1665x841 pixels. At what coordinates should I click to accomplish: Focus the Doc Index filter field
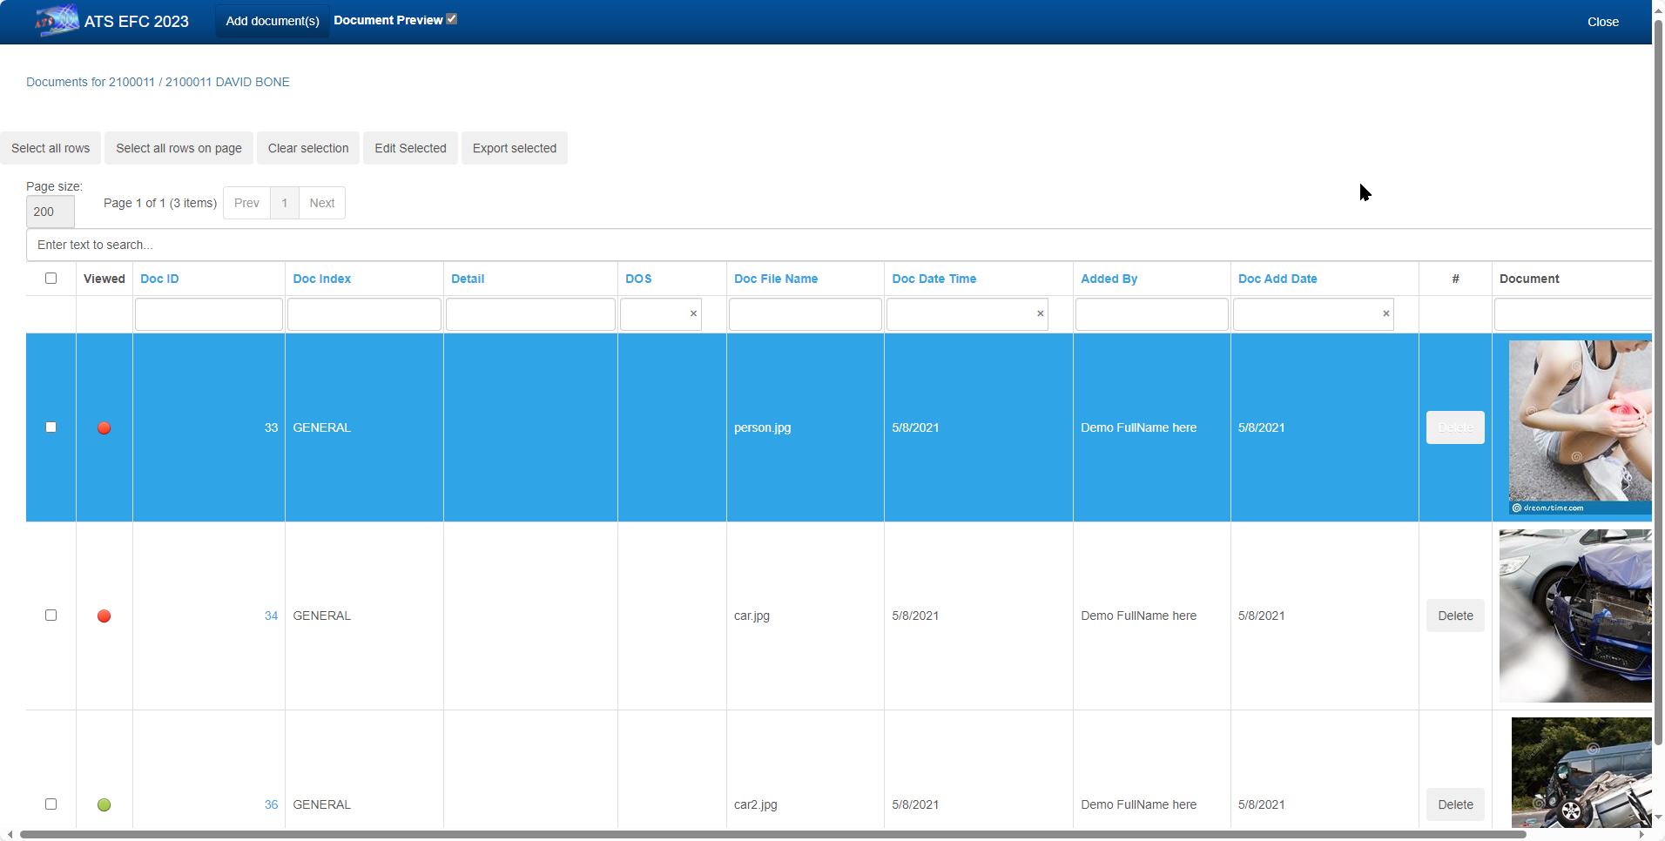(x=364, y=314)
